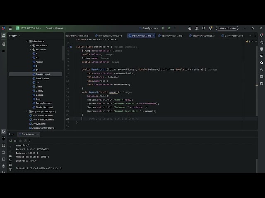The width and height of the screenshot is (265, 198).
Task: Click 'Interest: 450.0' output line
Action: (26, 160)
